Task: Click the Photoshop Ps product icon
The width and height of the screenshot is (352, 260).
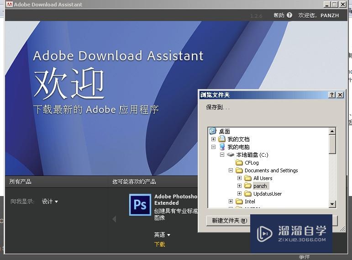Action: [x=140, y=205]
